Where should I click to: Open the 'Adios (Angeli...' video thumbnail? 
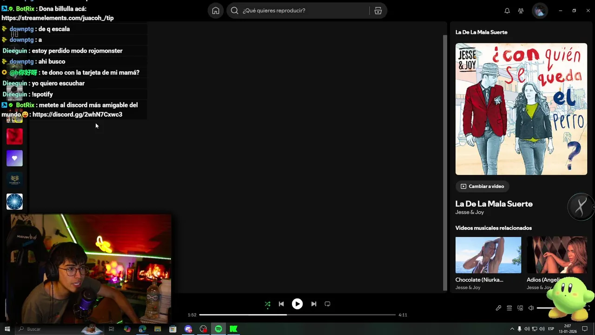[x=557, y=255]
